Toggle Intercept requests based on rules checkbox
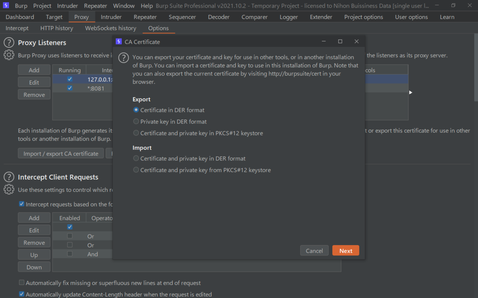This screenshot has width=478, height=298. [22, 204]
